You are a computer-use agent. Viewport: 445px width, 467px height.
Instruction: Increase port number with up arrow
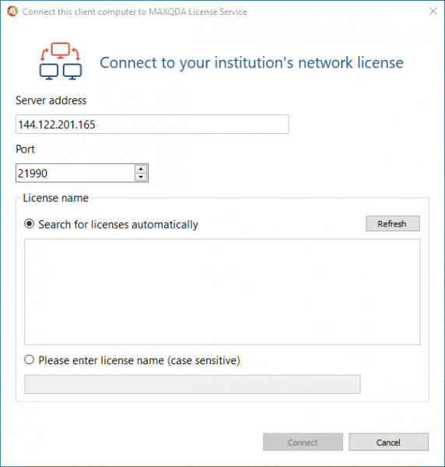point(141,169)
